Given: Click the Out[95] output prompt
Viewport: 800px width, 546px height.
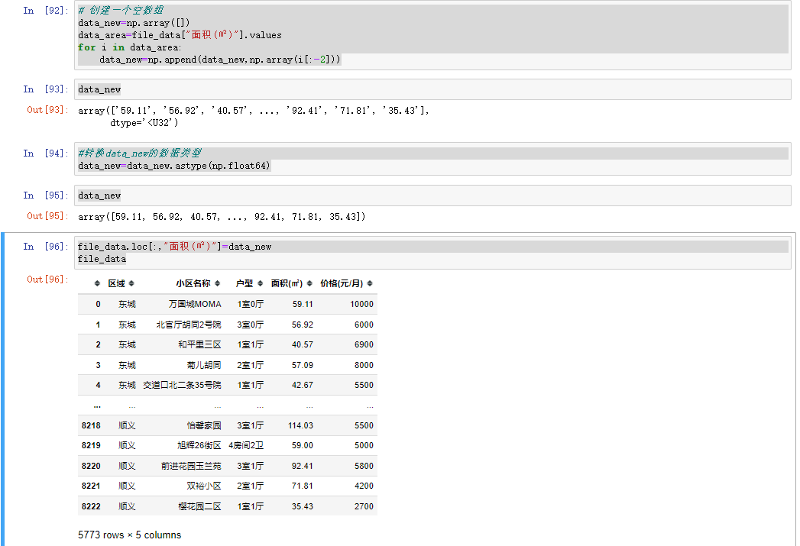Looking at the screenshot, I should pos(47,216).
